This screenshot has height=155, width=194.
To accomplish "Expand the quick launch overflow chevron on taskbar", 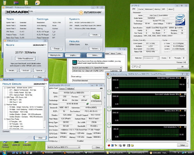I will (x=36, y=152).
